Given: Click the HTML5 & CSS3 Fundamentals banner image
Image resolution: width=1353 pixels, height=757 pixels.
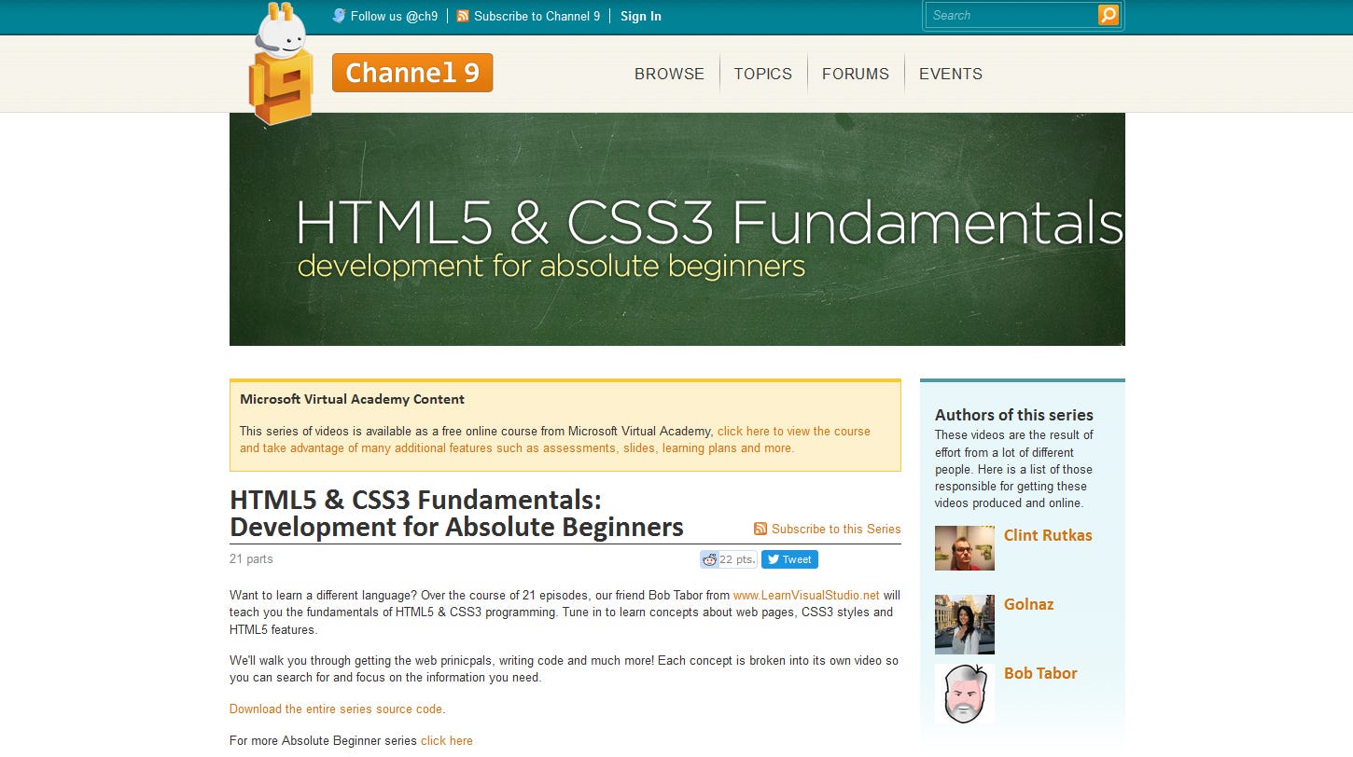Looking at the screenshot, I should [677, 229].
